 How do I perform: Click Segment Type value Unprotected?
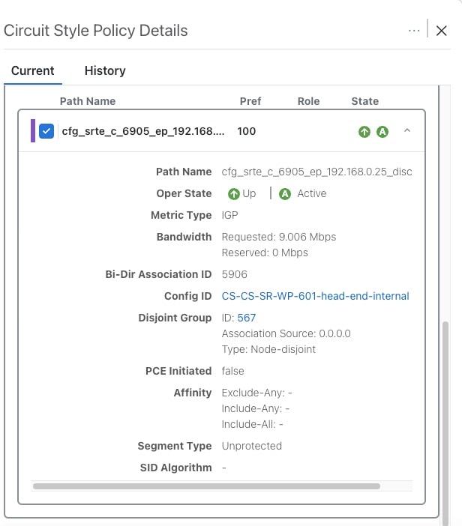(251, 446)
